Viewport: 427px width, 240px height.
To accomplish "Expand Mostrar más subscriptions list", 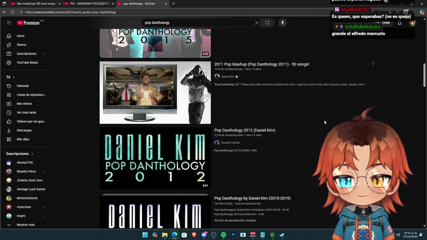I will click(x=26, y=225).
